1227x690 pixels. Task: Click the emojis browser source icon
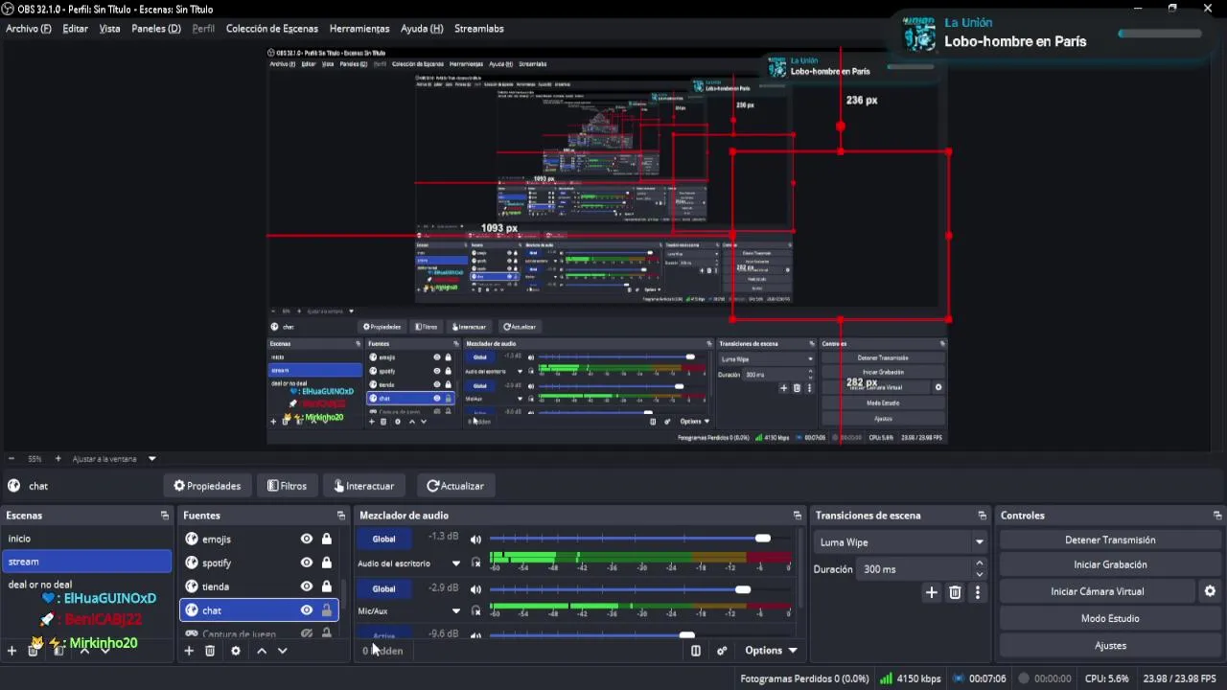click(192, 540)
